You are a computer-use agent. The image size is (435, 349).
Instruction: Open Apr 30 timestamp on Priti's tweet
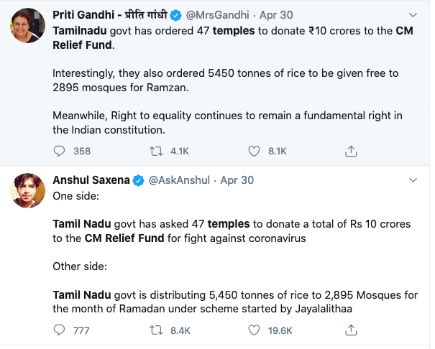[276, 15]
